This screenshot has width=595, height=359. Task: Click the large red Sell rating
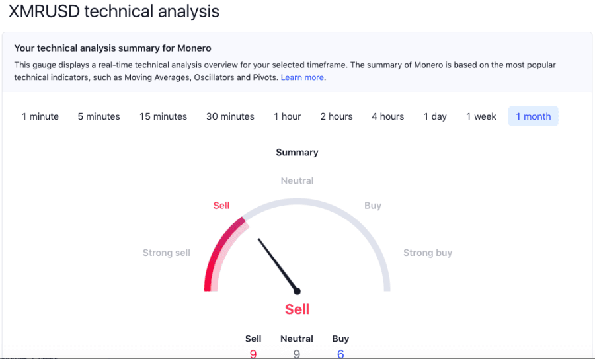tap(297, 309)
